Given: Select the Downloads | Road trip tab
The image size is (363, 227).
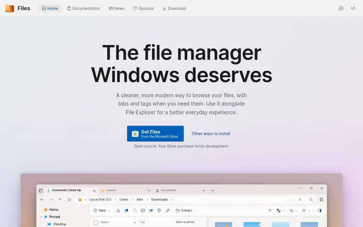Looking at the screenshot, I should pos(71,190).
